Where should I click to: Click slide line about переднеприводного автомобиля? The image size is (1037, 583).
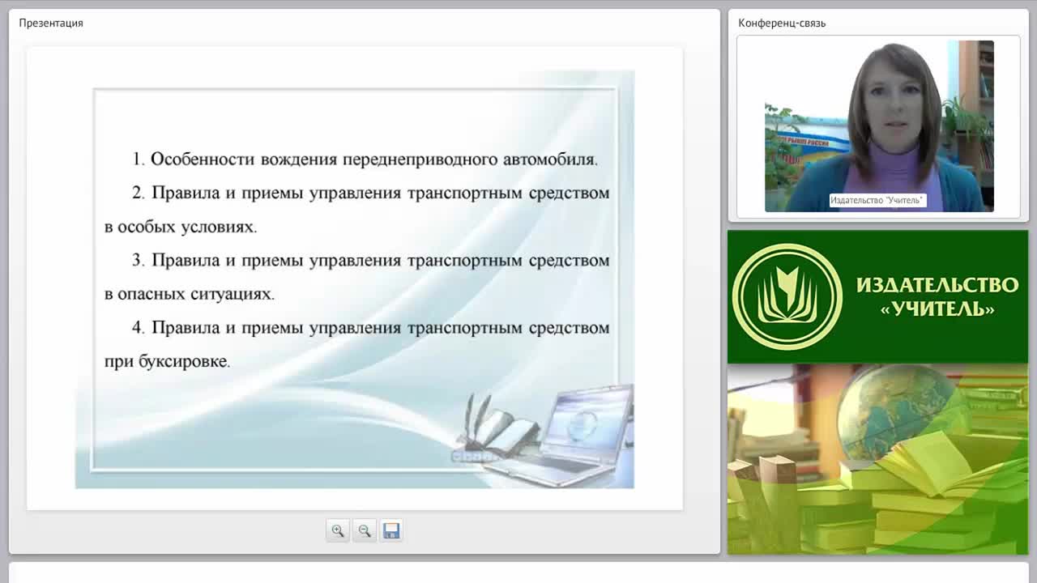[365, 159]
